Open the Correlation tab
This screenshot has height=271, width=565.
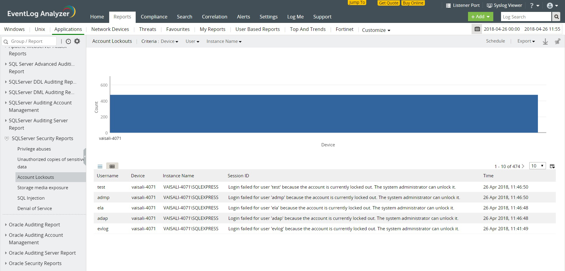tap(215, 17)
